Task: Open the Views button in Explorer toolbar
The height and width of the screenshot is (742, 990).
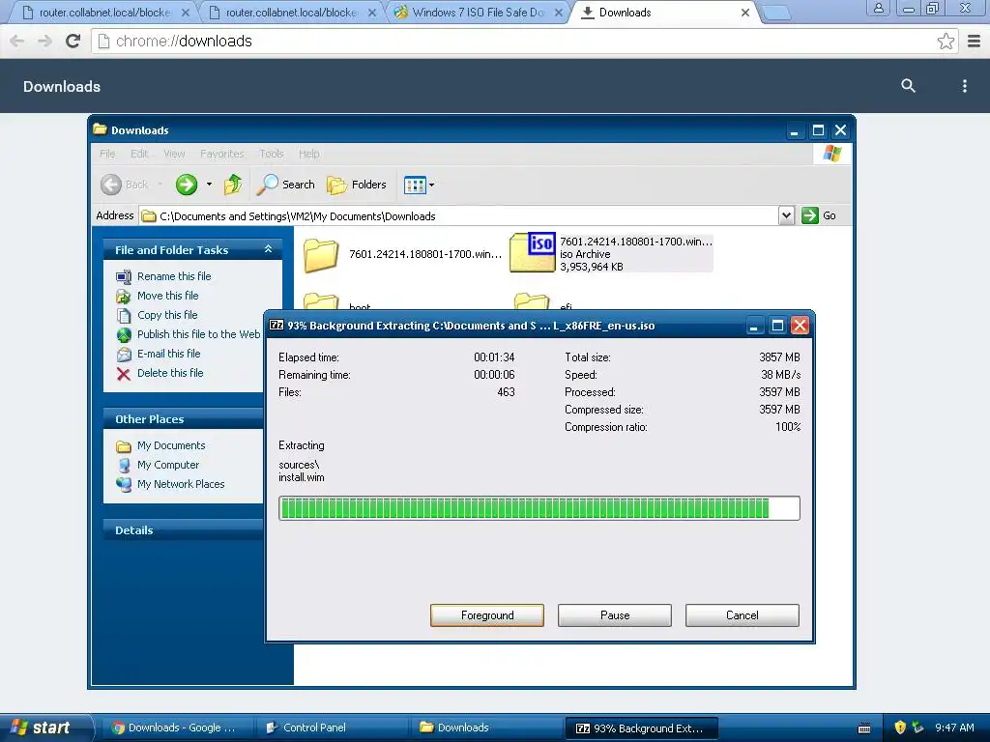Action: coord(415,185)
